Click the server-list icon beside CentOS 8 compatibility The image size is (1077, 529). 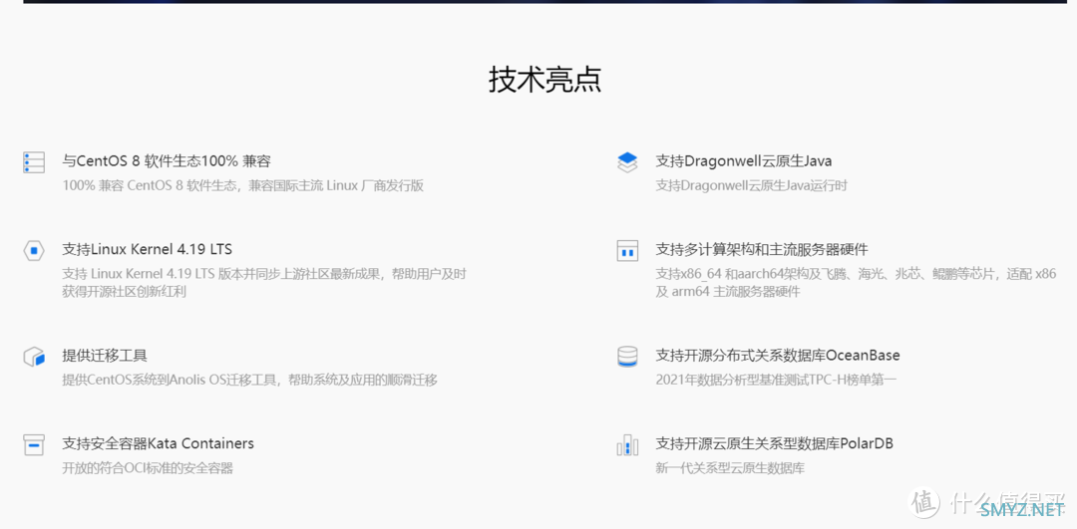pyautogui.click(x=34, y=162)
